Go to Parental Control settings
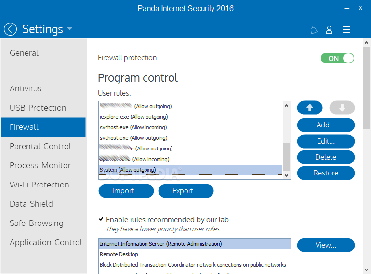 pyautogui.click(x=40, y=146)
